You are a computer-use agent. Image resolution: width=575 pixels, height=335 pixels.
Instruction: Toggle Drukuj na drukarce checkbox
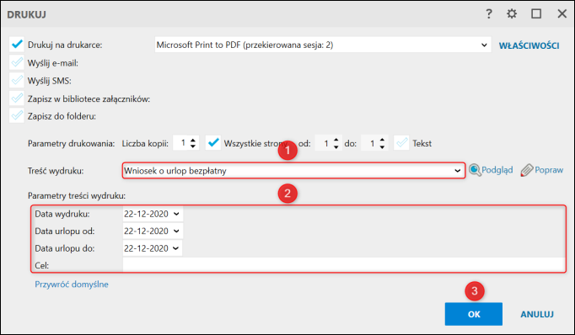pos(17,45)
